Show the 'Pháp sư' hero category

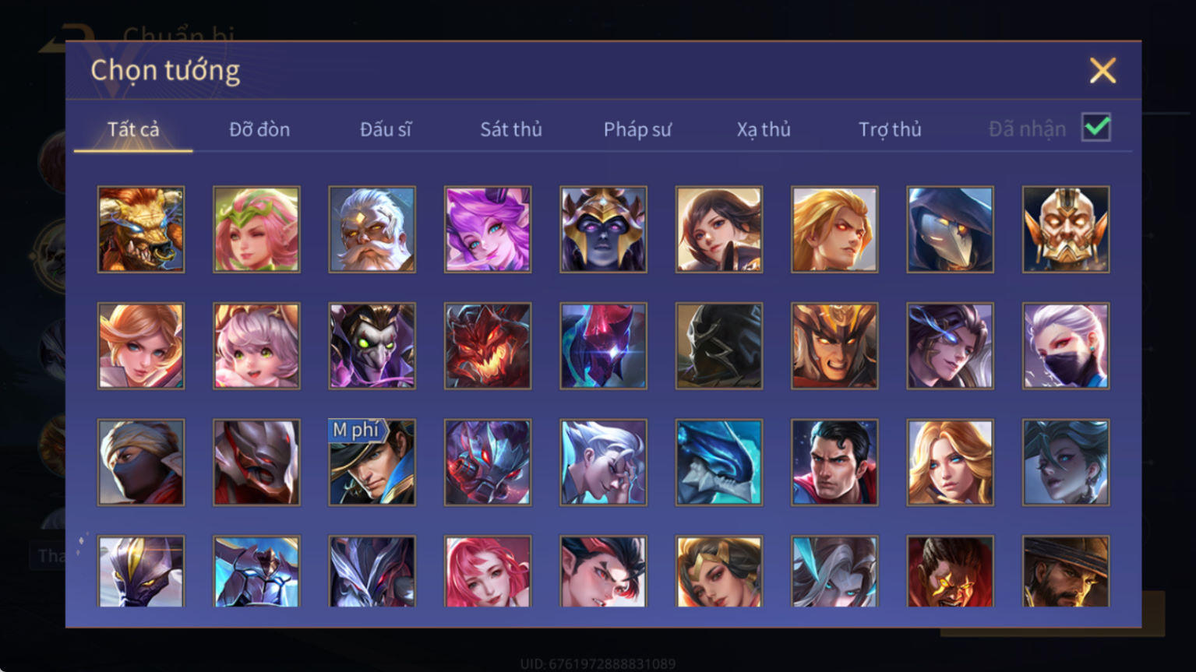click(x=637, y=129)
